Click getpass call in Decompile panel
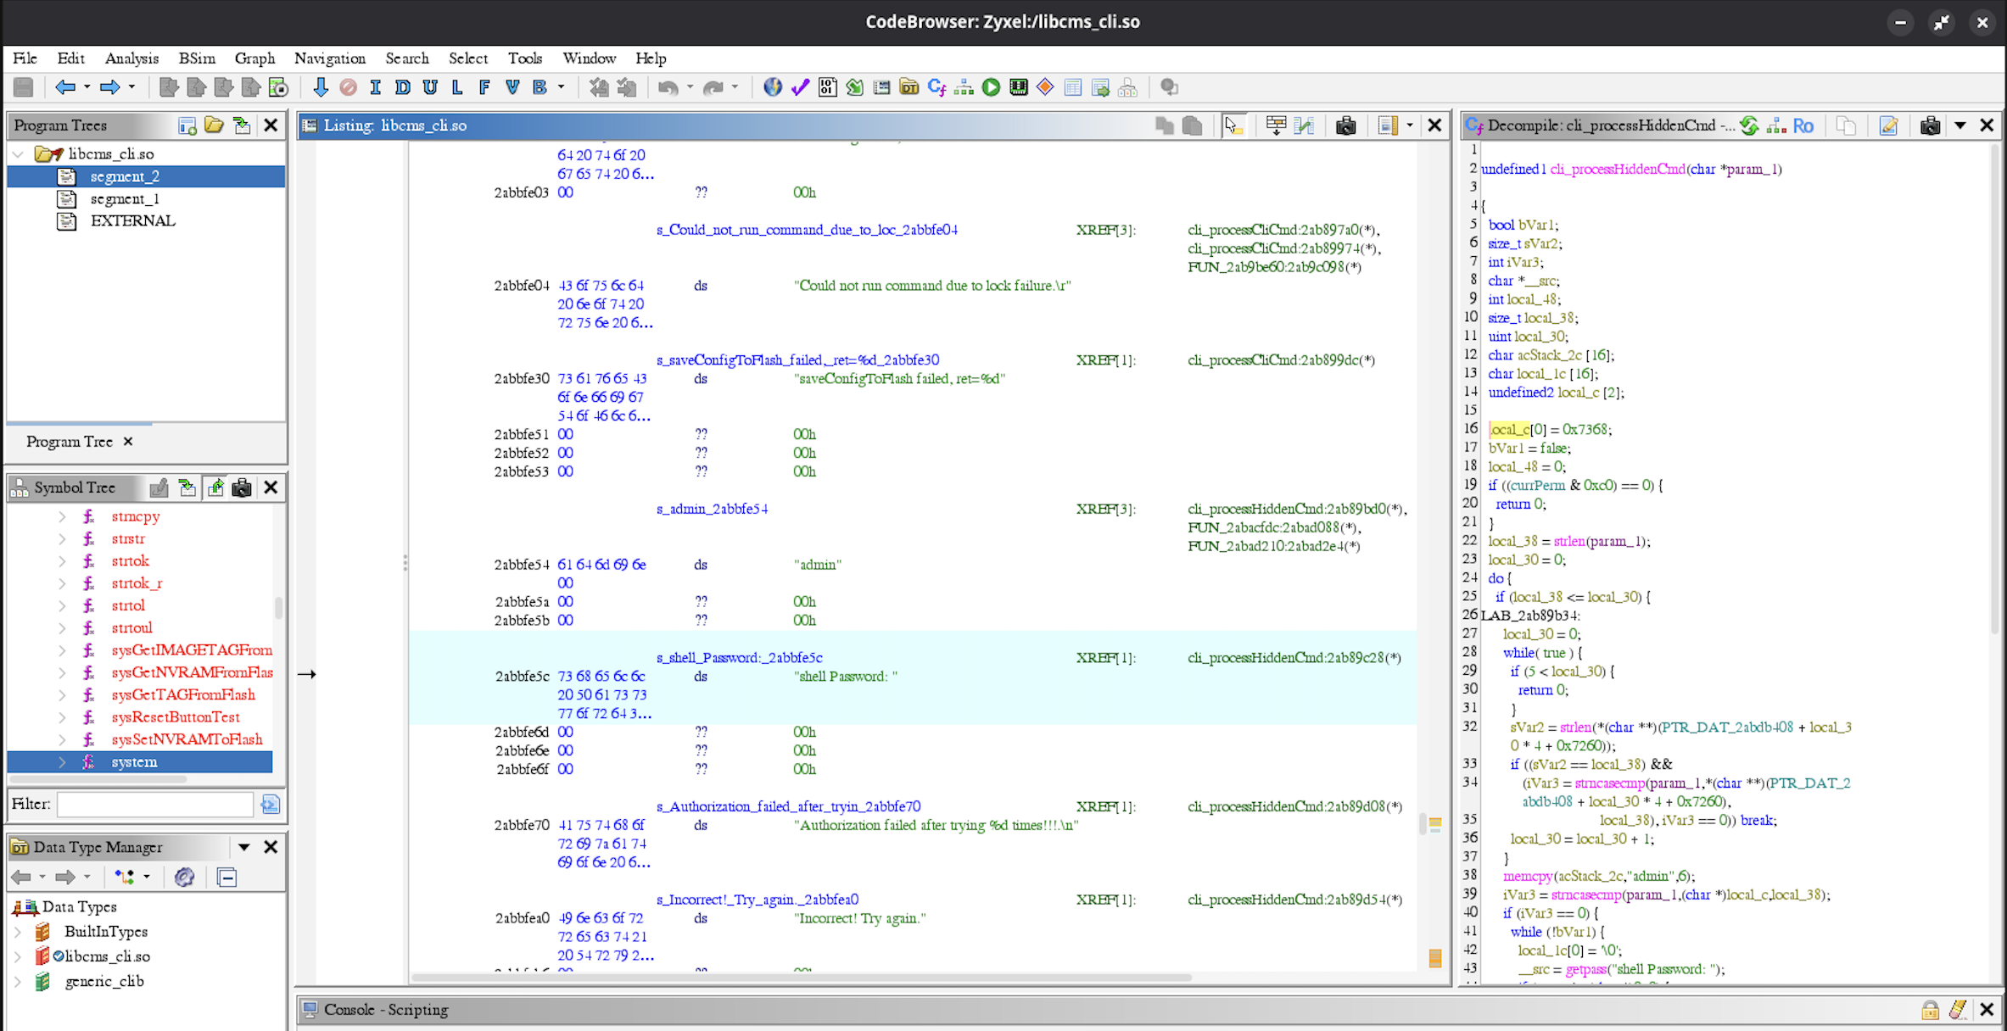 (1586, 969)
